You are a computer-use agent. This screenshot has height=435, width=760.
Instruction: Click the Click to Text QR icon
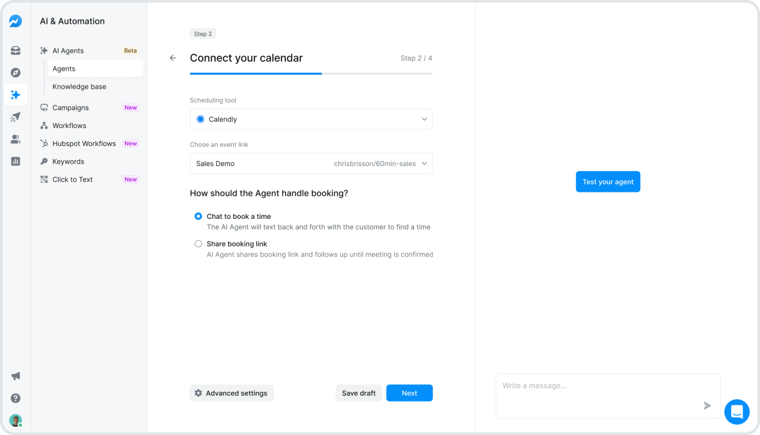(44, 180)
